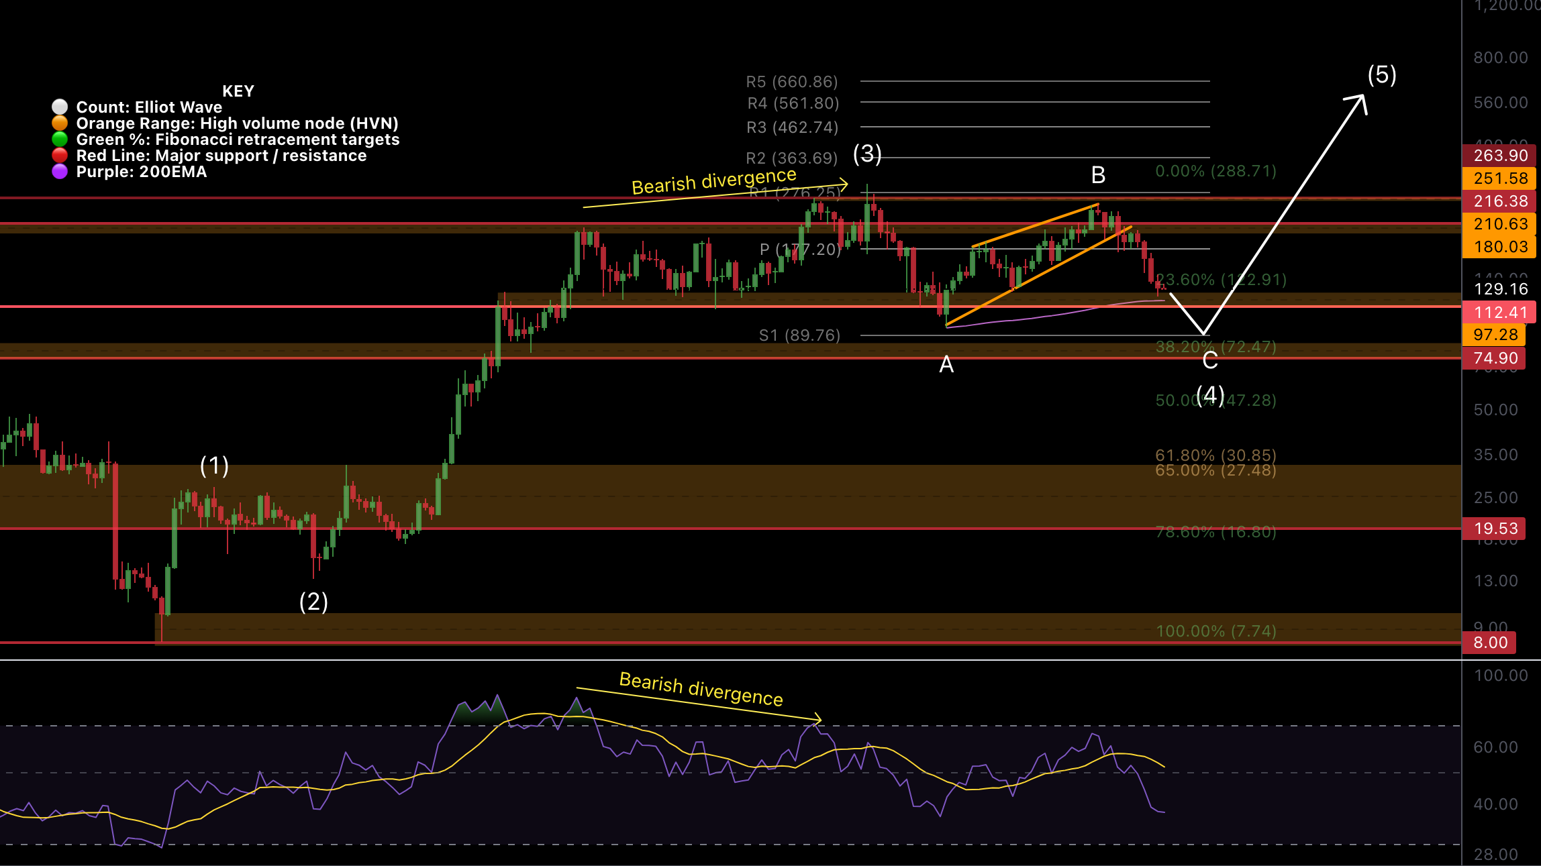Click the green Fibonacci targets legend bullet
Screen dimensions: 1541x866
(x=58, y=139)
